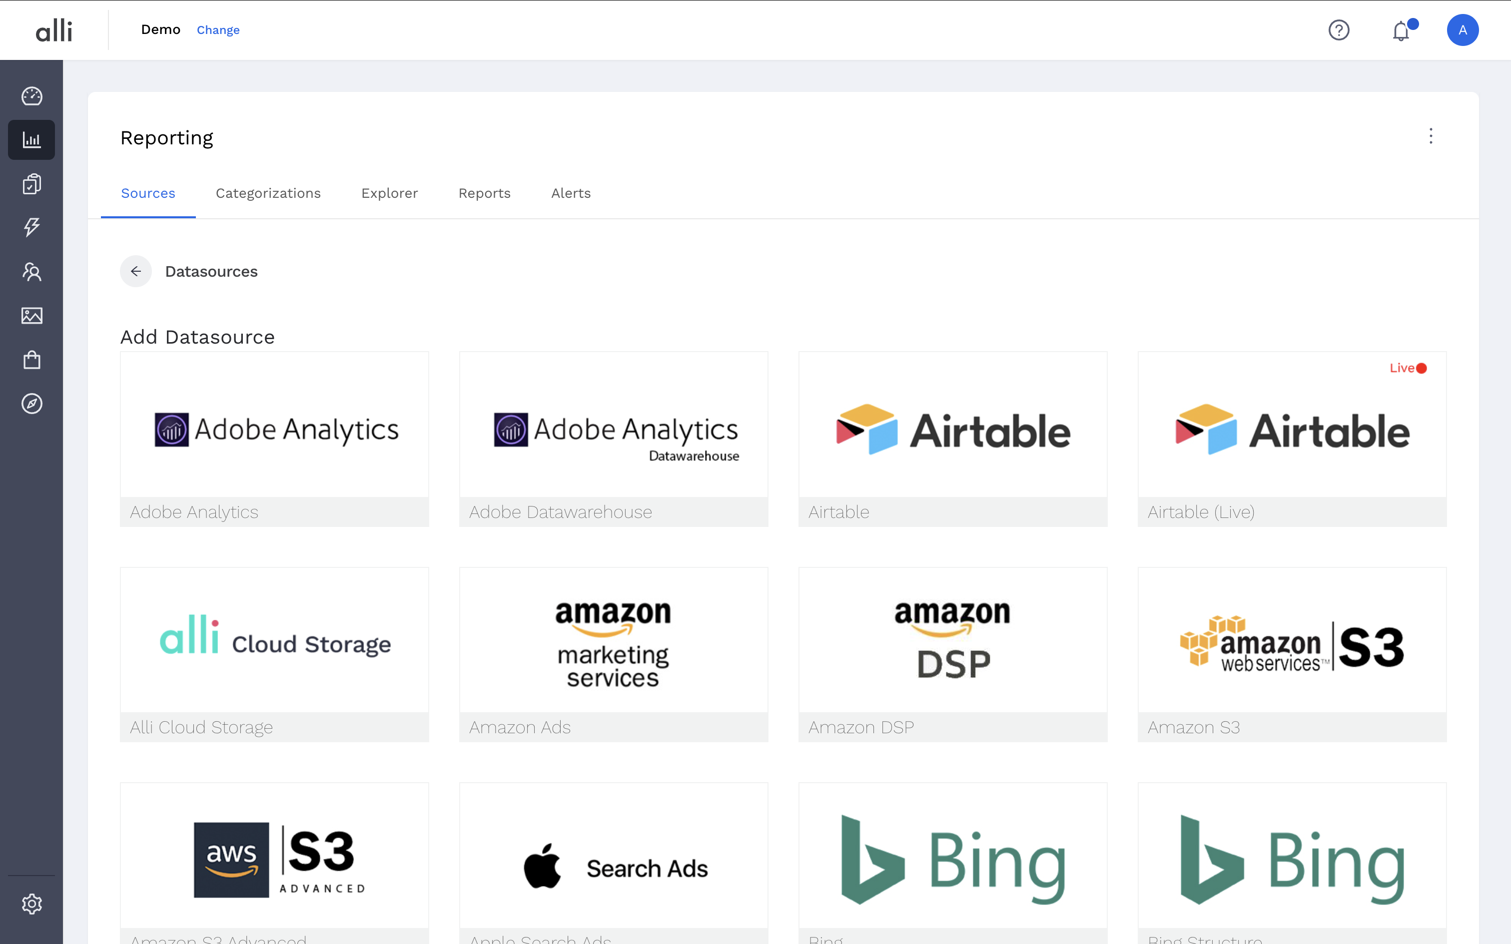Open the dashboard speedometer sidebar icon

point(32,96)
